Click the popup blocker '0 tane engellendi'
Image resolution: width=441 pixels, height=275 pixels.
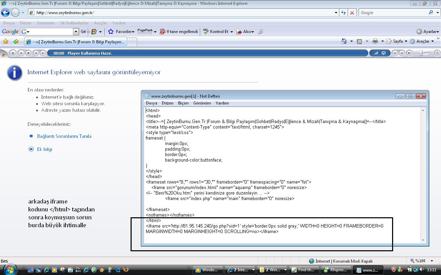pyautogui.click(x=179, y=32)
